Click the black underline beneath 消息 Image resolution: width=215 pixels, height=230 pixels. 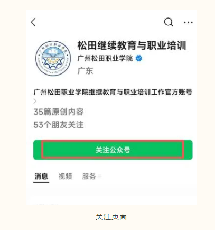[x=41, y=182]
